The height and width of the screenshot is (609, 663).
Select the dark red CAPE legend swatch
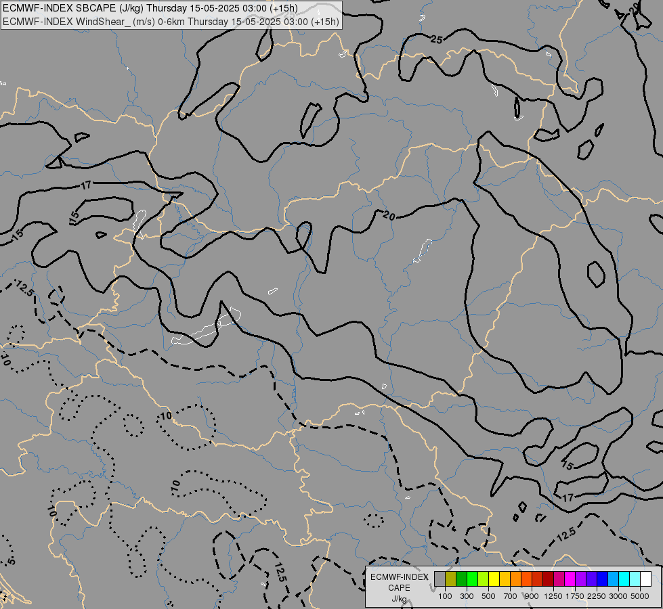548,579
